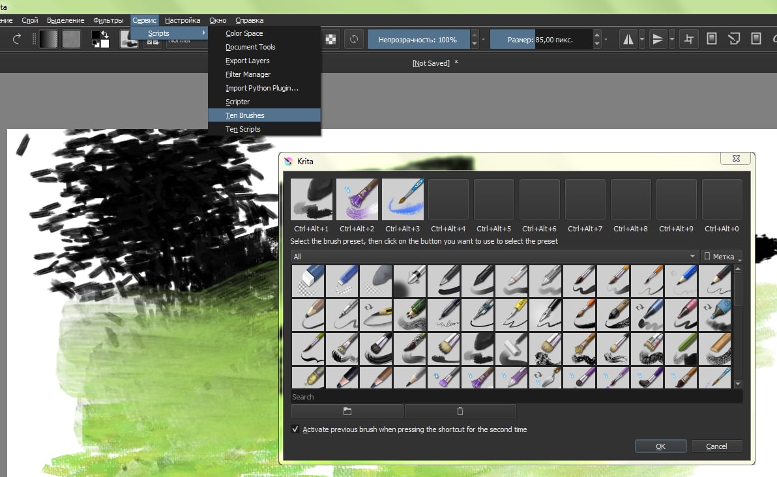
Task: Open the Окно menu
Action: (218, 20)
